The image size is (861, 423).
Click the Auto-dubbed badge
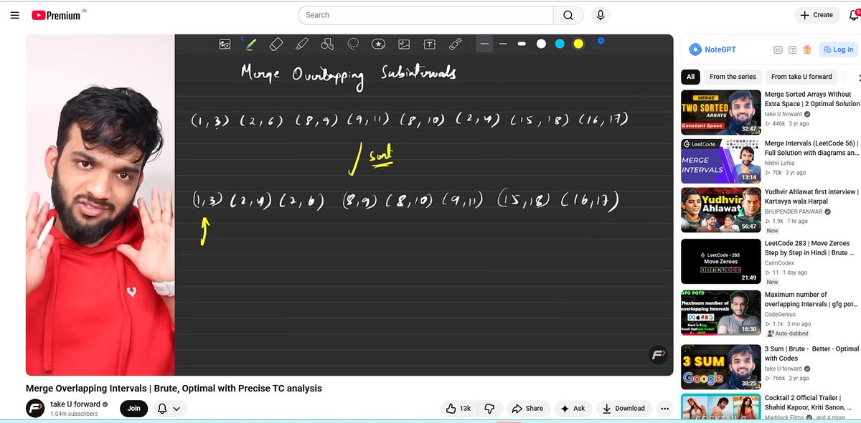(x=790, y=333)
